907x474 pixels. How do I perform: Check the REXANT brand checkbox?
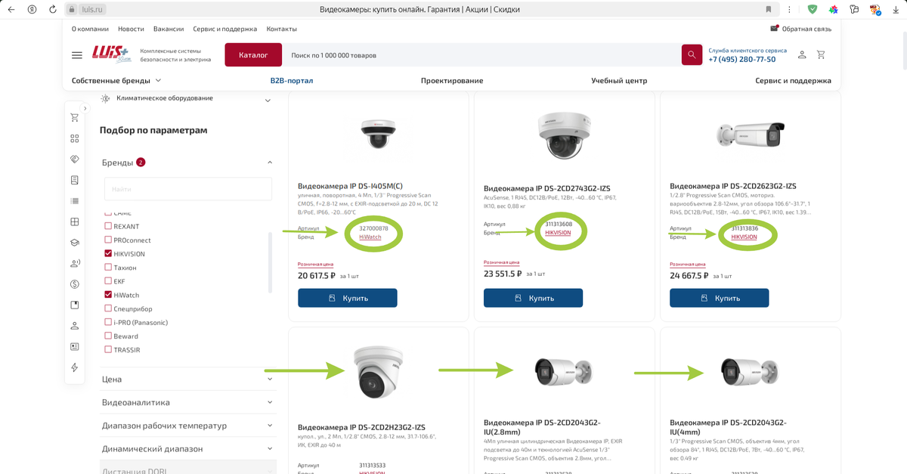pos(108,226)
